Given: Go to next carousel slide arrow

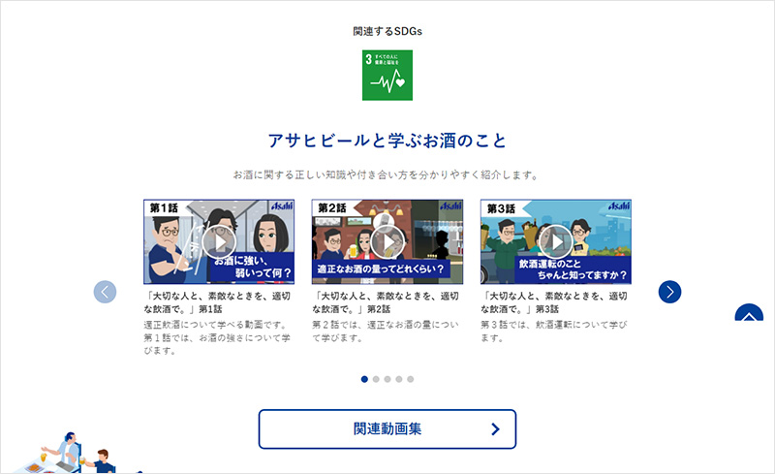Looking at the screenshot, I should pos(669,292).
